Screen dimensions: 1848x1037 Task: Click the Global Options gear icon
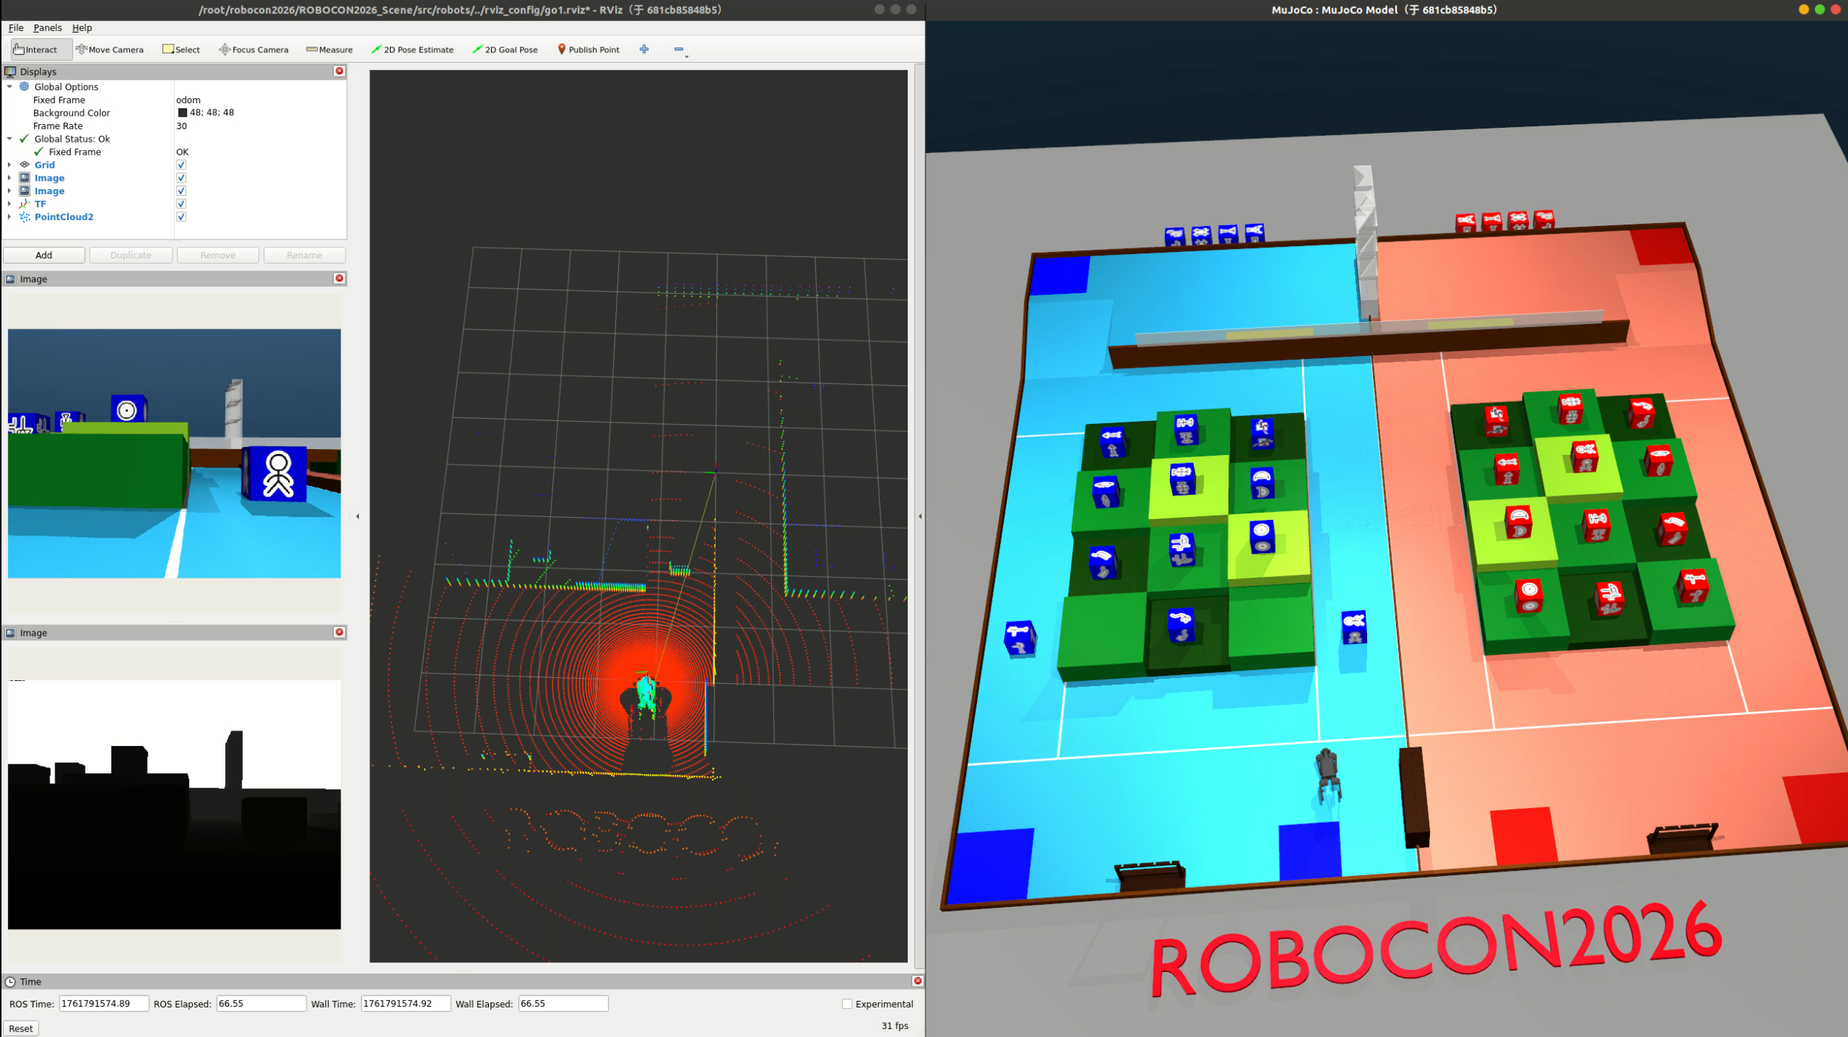[x=24, y=86]
